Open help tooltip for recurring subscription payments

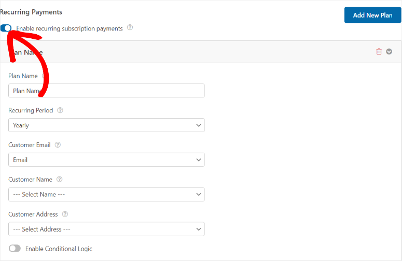click(x=130, y=27)
